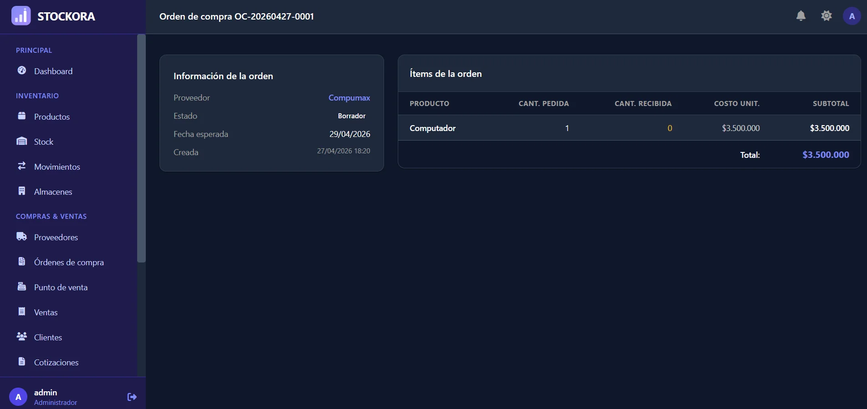Open Órdenes de compra menu item
Image resolution: width=867 pixels, height=409 pixels.
[68, 262]
